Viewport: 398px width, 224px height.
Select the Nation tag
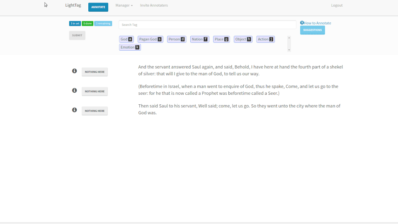tap(199, 39)
